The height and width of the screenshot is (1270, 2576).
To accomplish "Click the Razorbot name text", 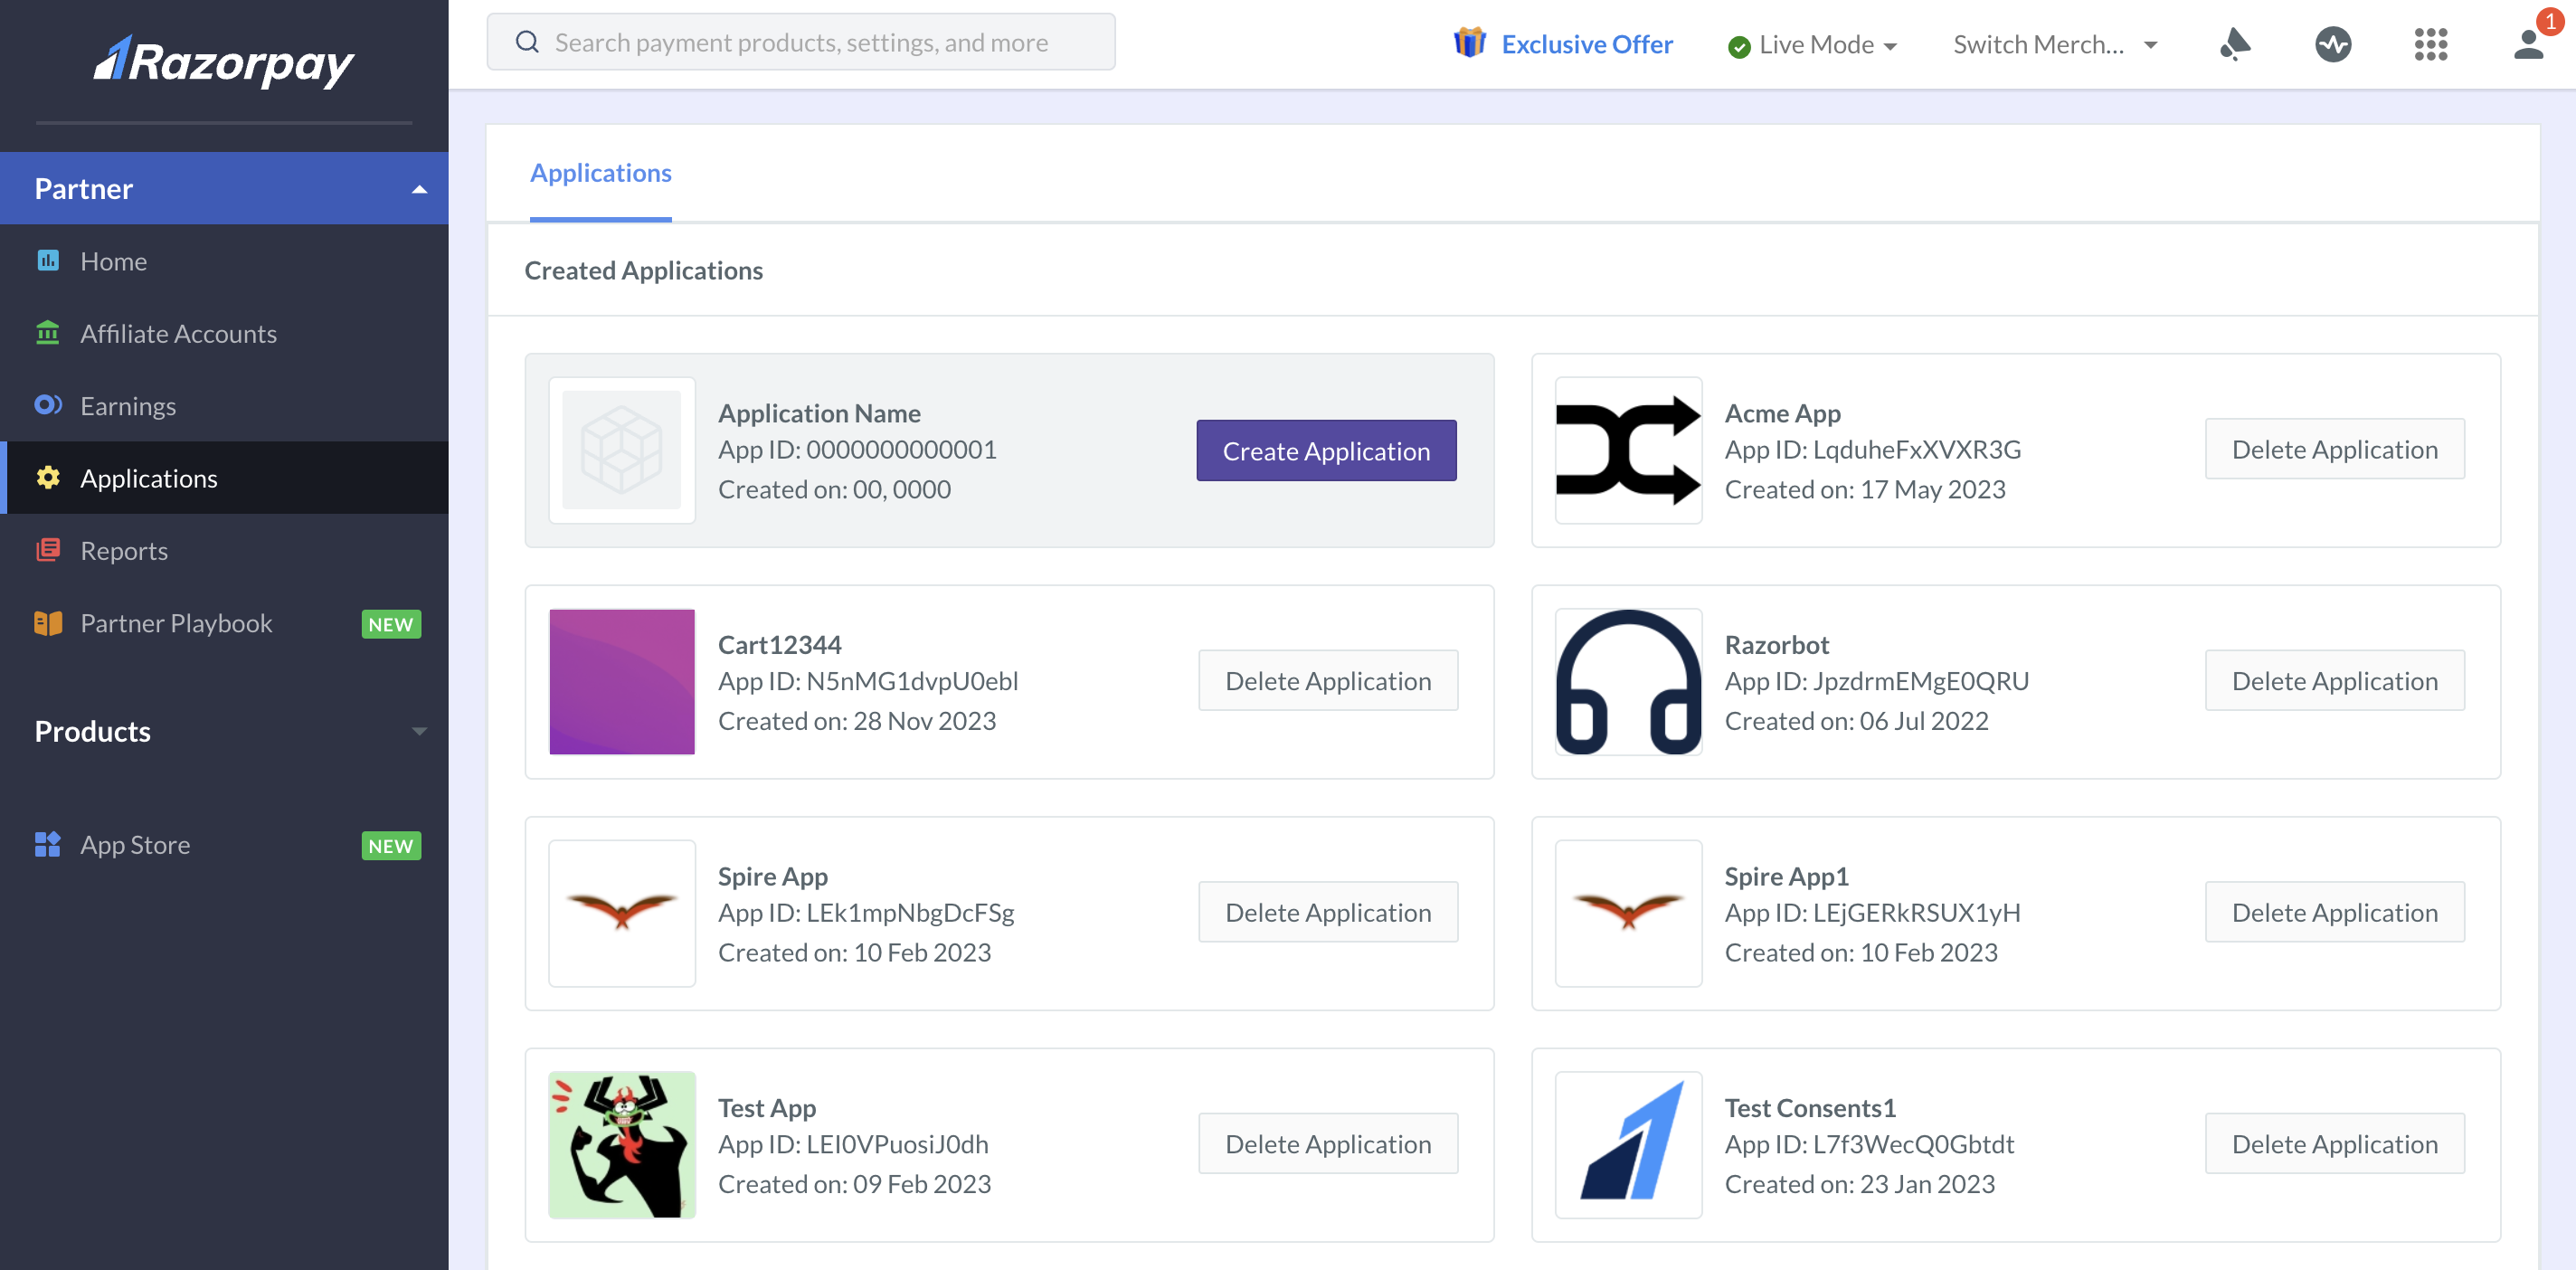I will (1776, 644).
